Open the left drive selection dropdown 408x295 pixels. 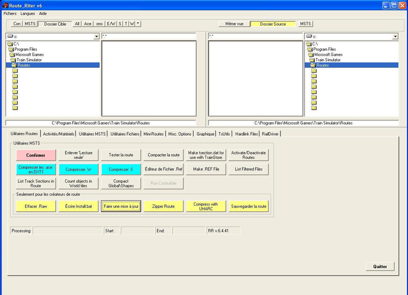click(x=96, y=36)
